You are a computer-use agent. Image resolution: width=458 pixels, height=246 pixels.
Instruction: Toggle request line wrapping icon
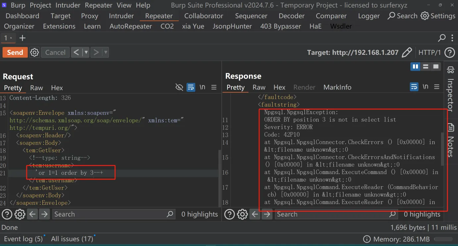[191, 87]
